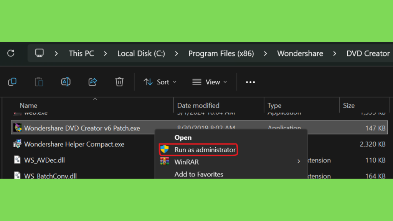Click the 110 KB size cell
The width and height of the screenshot is (393, 221).
click(375, 160)
